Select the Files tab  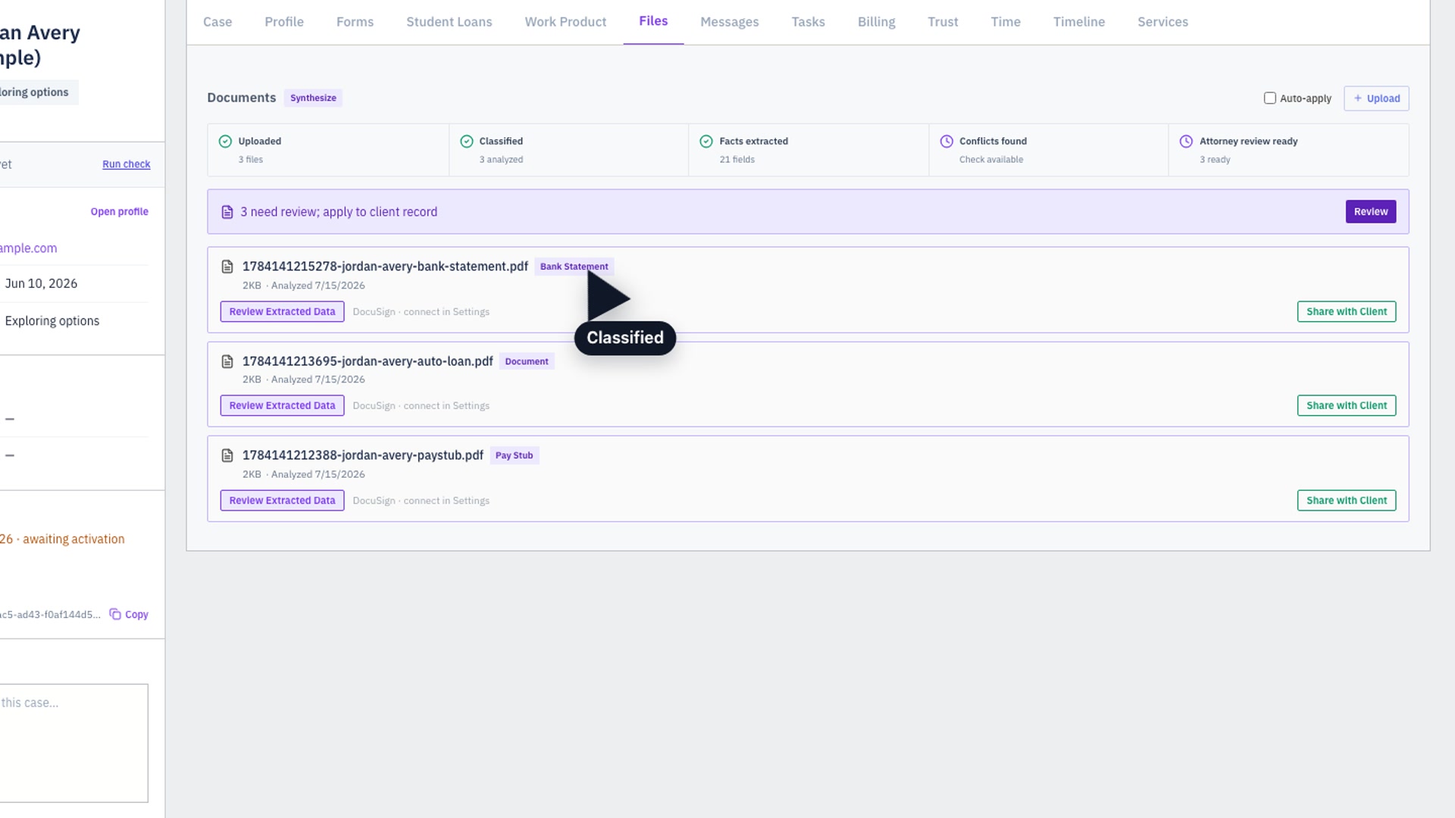pos(653,21)
